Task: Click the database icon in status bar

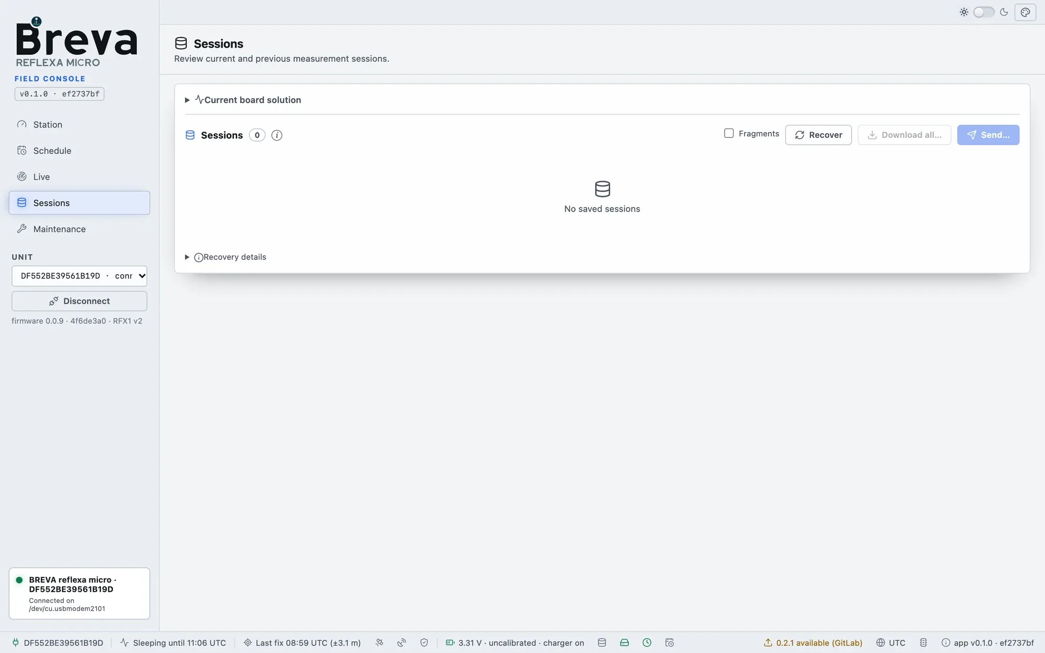Action: [x=602, y=643]
